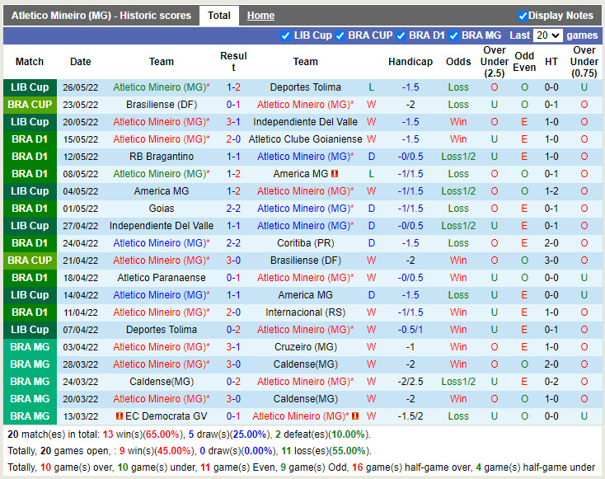Image resolution: width=605 pixels, height=479 pixels.
Task: Uncheck the LIB Cup filter checkbox
Action: pos(285,35)
